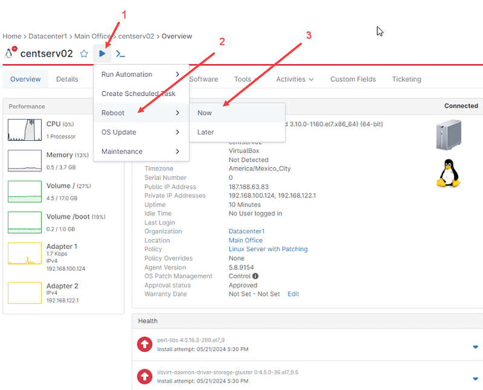Click Edit next to Warranty Date
This screenshot has width=483, height=390.
pyautogui.click(x=293, y=294)
